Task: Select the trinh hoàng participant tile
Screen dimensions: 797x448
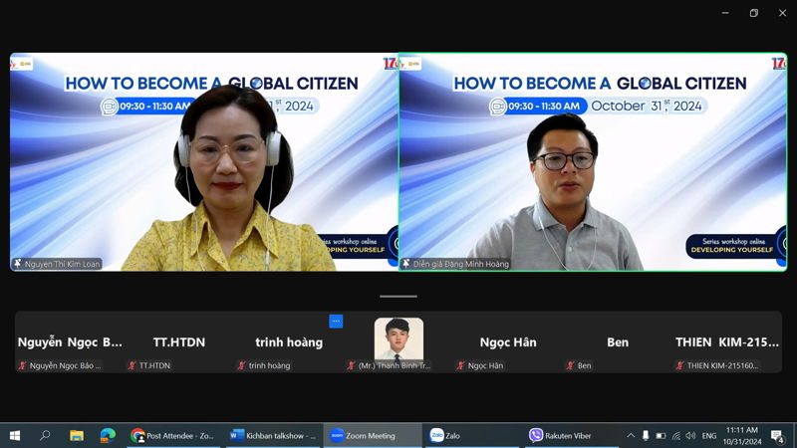Action: tap(289, 343)
